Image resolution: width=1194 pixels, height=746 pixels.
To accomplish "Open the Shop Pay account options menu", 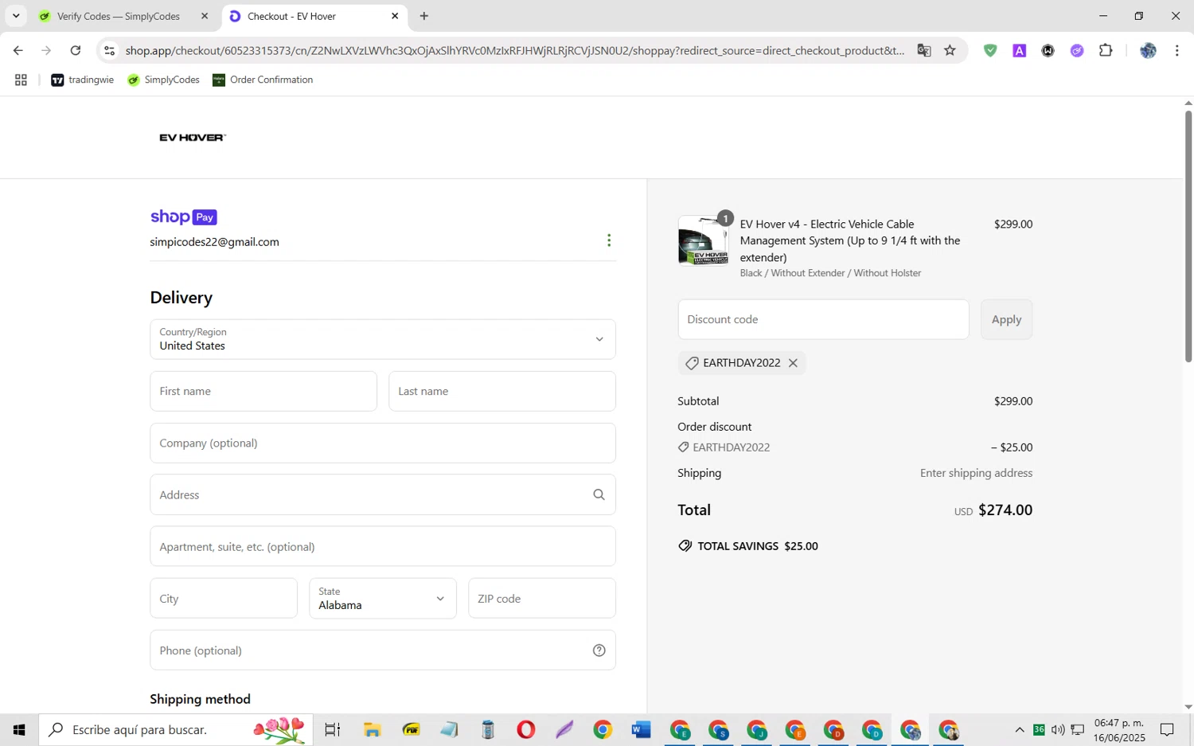I will pos(609,240).
